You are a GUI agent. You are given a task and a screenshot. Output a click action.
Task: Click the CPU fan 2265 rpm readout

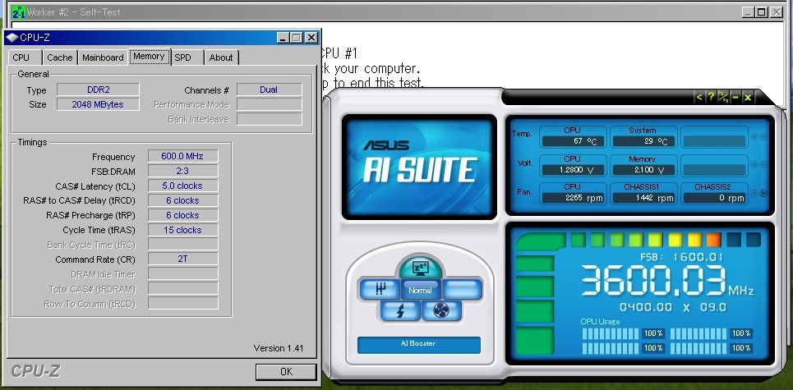(573, 198)
